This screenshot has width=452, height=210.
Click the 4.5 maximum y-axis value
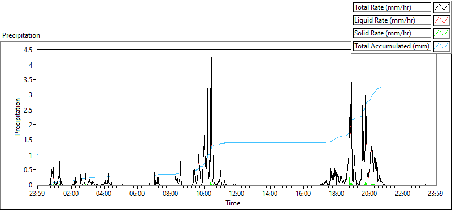[29, 50]
